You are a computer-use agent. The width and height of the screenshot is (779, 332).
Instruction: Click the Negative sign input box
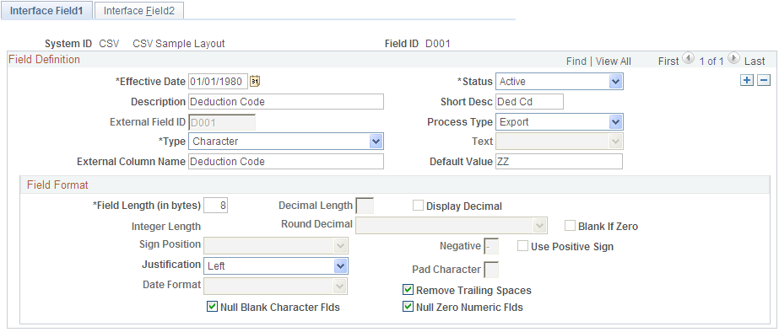(491, 246)
